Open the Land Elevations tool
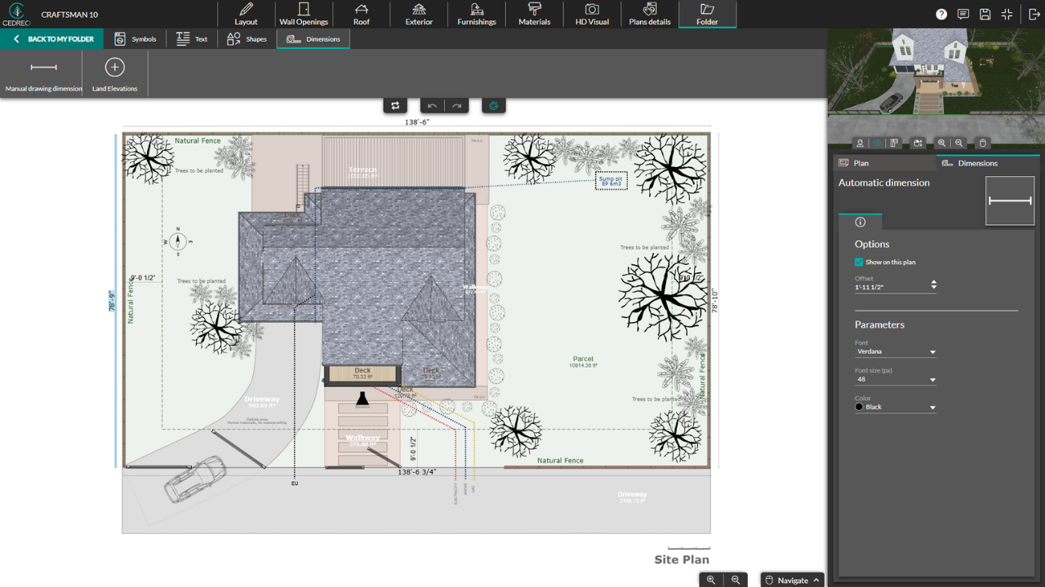 click(x=113, y=73)
